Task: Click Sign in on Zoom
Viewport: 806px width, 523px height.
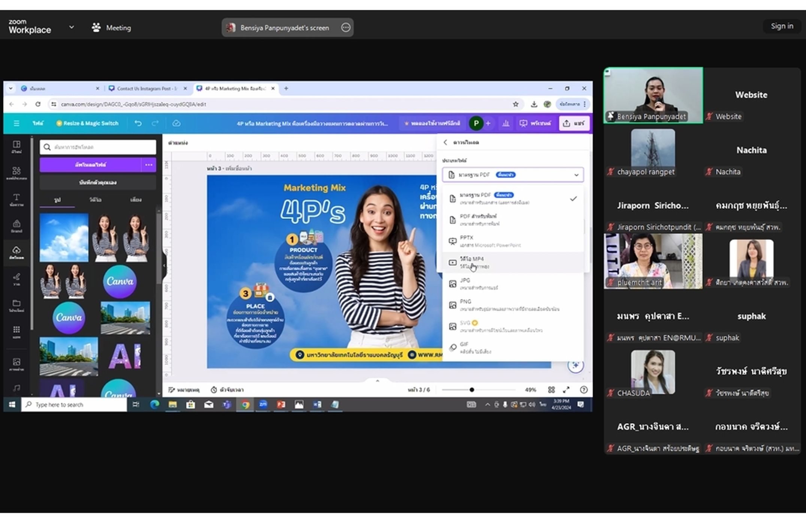Action: tap(782, 26)
